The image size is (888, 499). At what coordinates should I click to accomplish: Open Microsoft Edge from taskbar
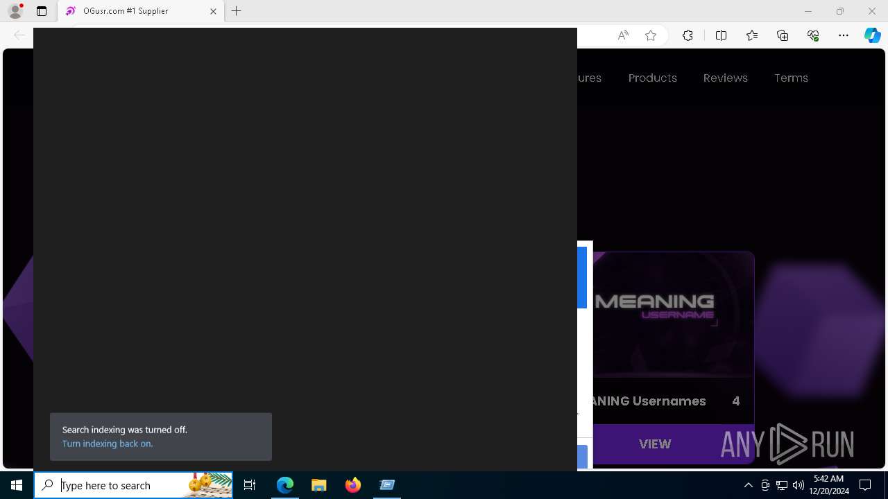click(285, 485)
